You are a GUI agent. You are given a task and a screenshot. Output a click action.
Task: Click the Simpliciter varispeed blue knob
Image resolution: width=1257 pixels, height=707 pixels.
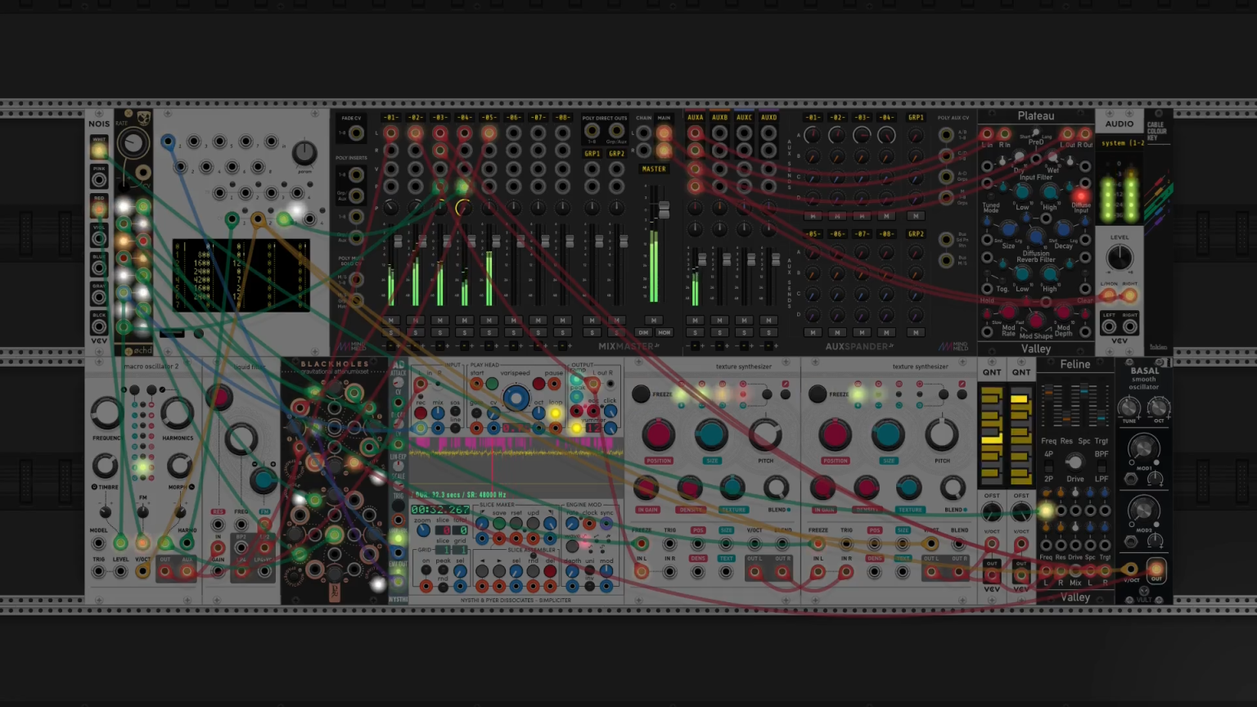coord(516,399)
